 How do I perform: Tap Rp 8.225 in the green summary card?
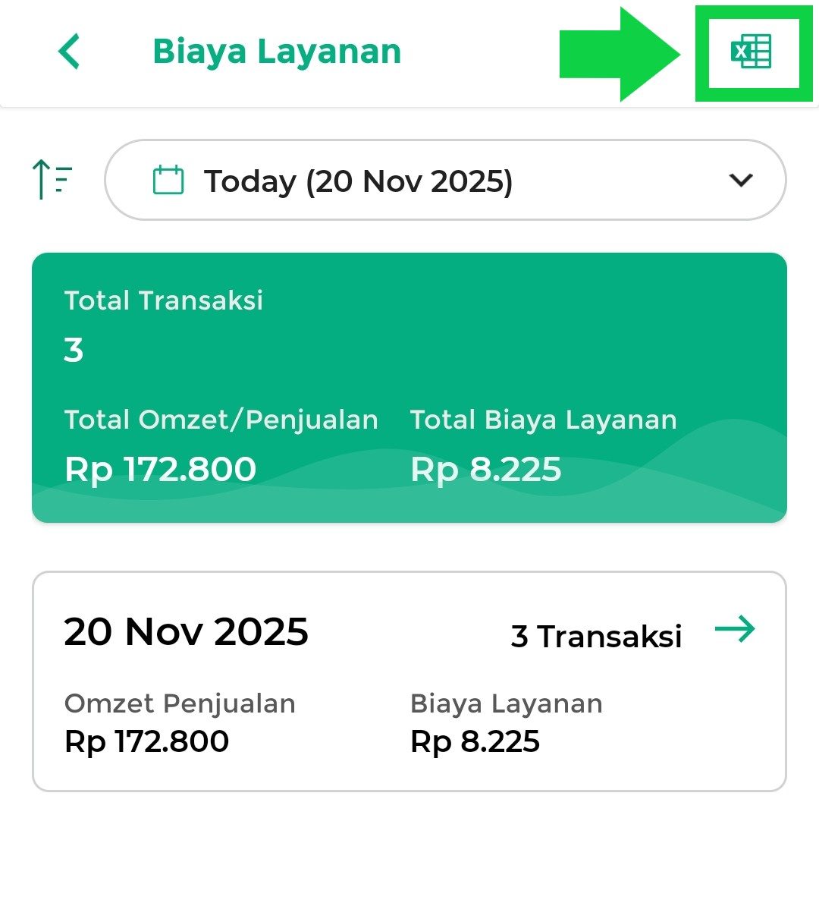[485, 469]
